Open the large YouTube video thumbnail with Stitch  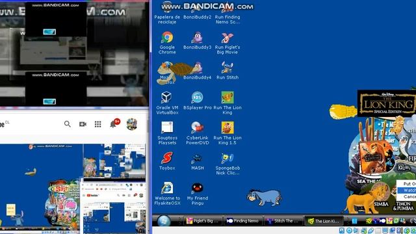pos(40,188)
